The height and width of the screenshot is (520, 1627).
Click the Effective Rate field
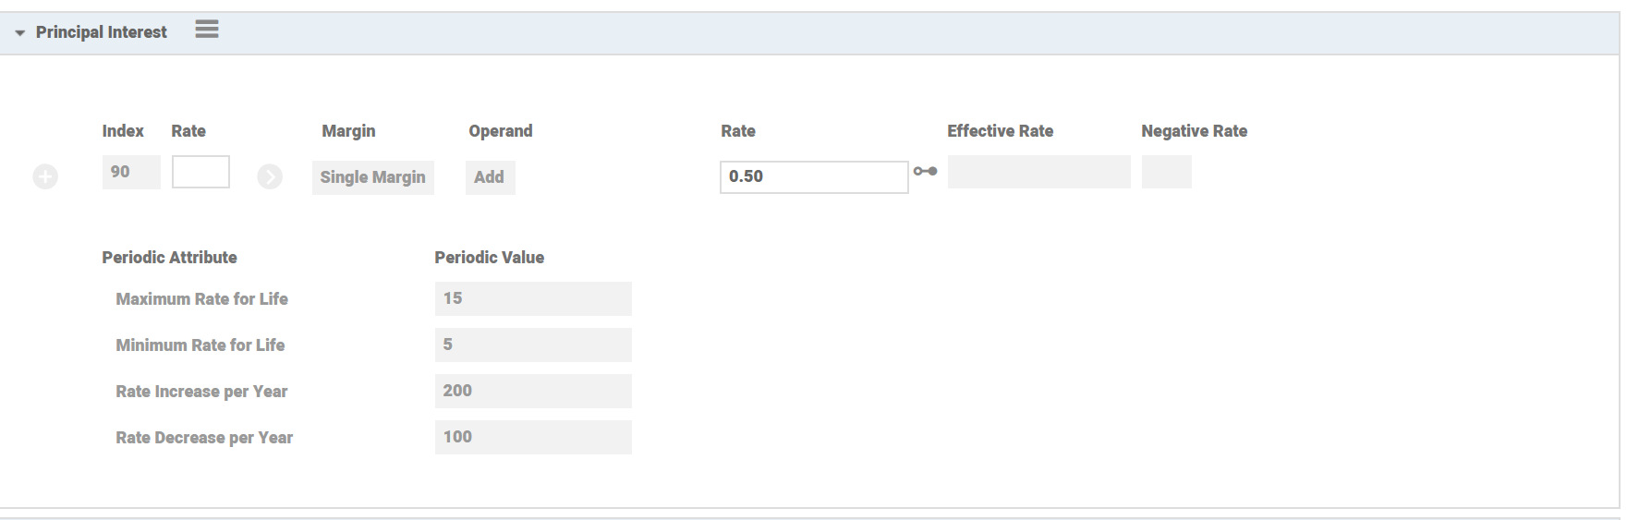1038,172
